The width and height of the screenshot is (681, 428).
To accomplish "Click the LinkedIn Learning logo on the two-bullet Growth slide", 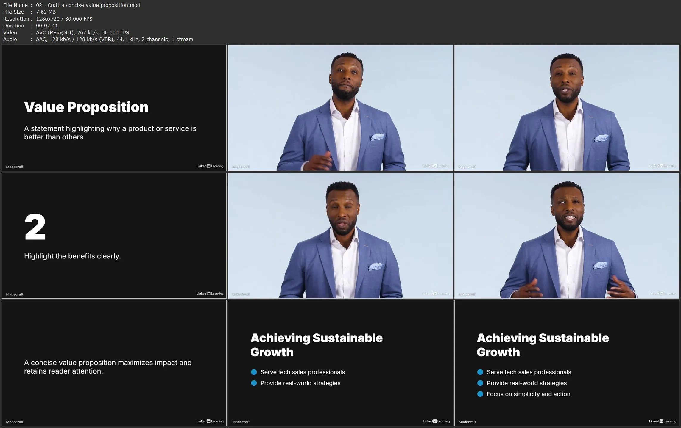I will 436,421.
